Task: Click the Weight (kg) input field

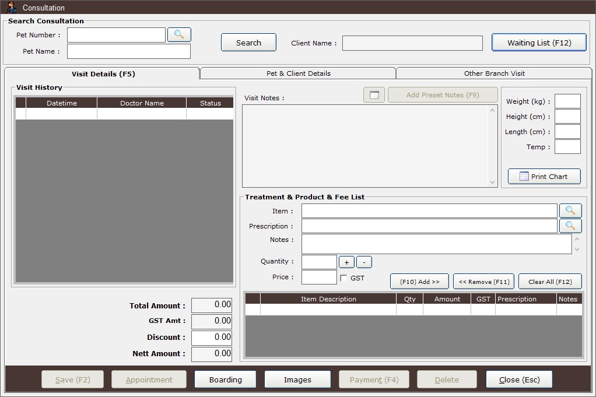Action: click(567, 101)
